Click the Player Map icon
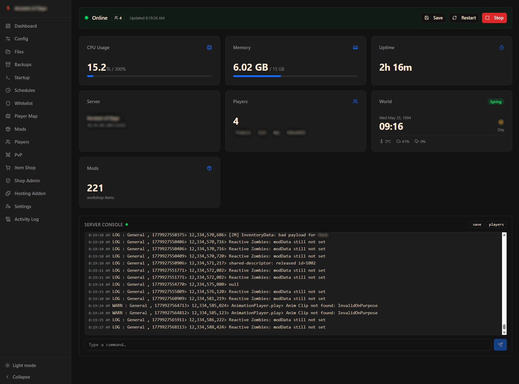 [8, 116]
